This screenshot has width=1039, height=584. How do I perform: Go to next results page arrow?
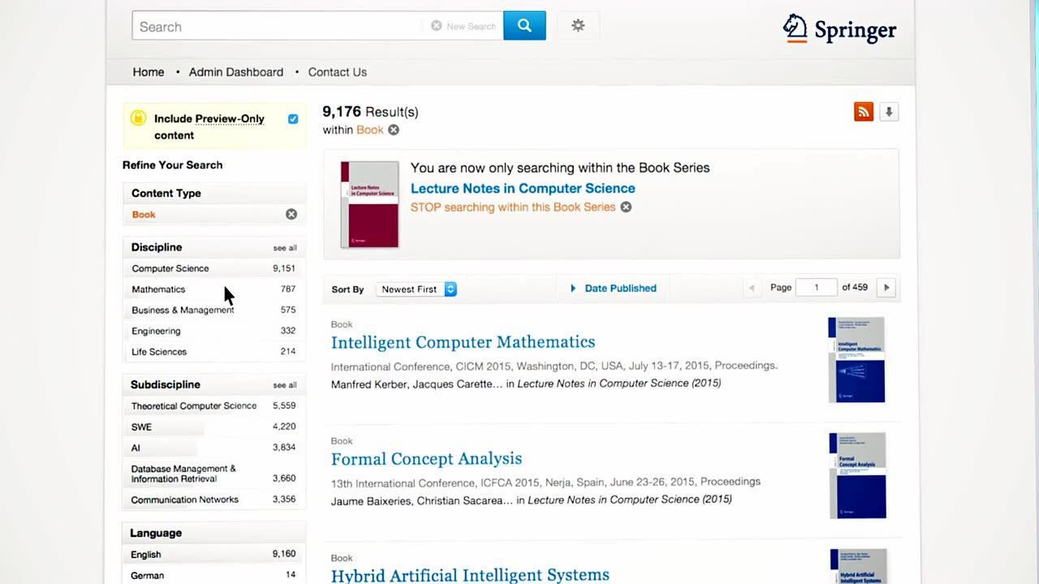pos(886,288)
